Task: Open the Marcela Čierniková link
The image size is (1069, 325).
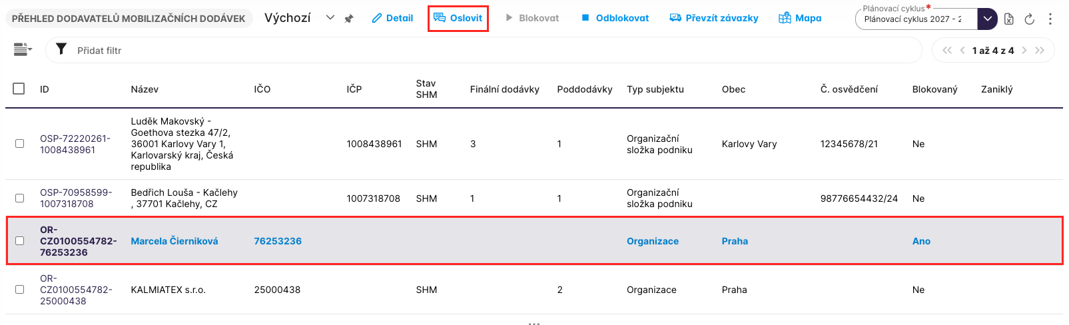Action: click(x=175, y=241)
